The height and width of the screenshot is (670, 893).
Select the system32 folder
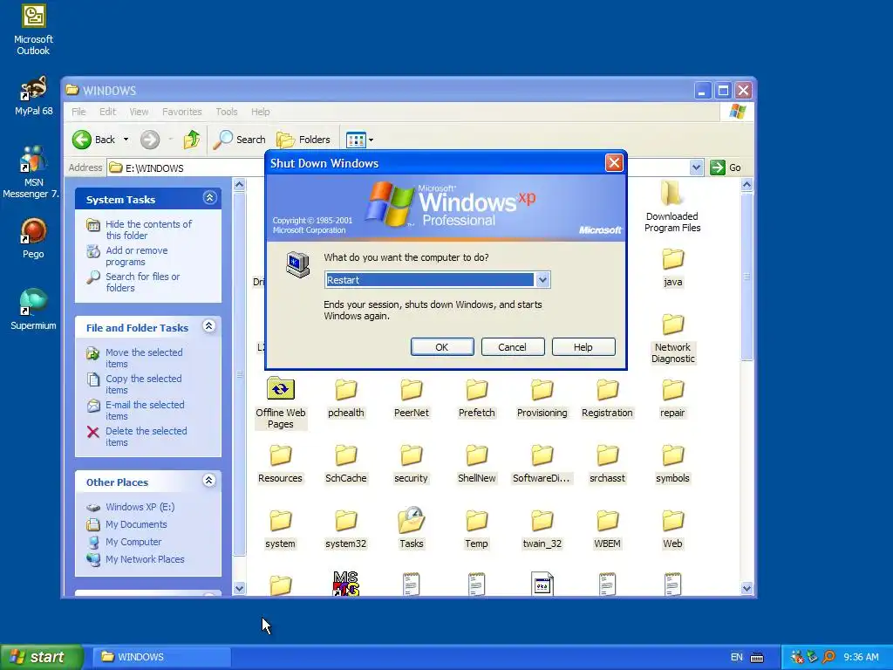coord(345,530)
